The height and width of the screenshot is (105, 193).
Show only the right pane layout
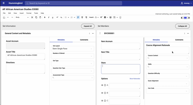click(188, 18)
